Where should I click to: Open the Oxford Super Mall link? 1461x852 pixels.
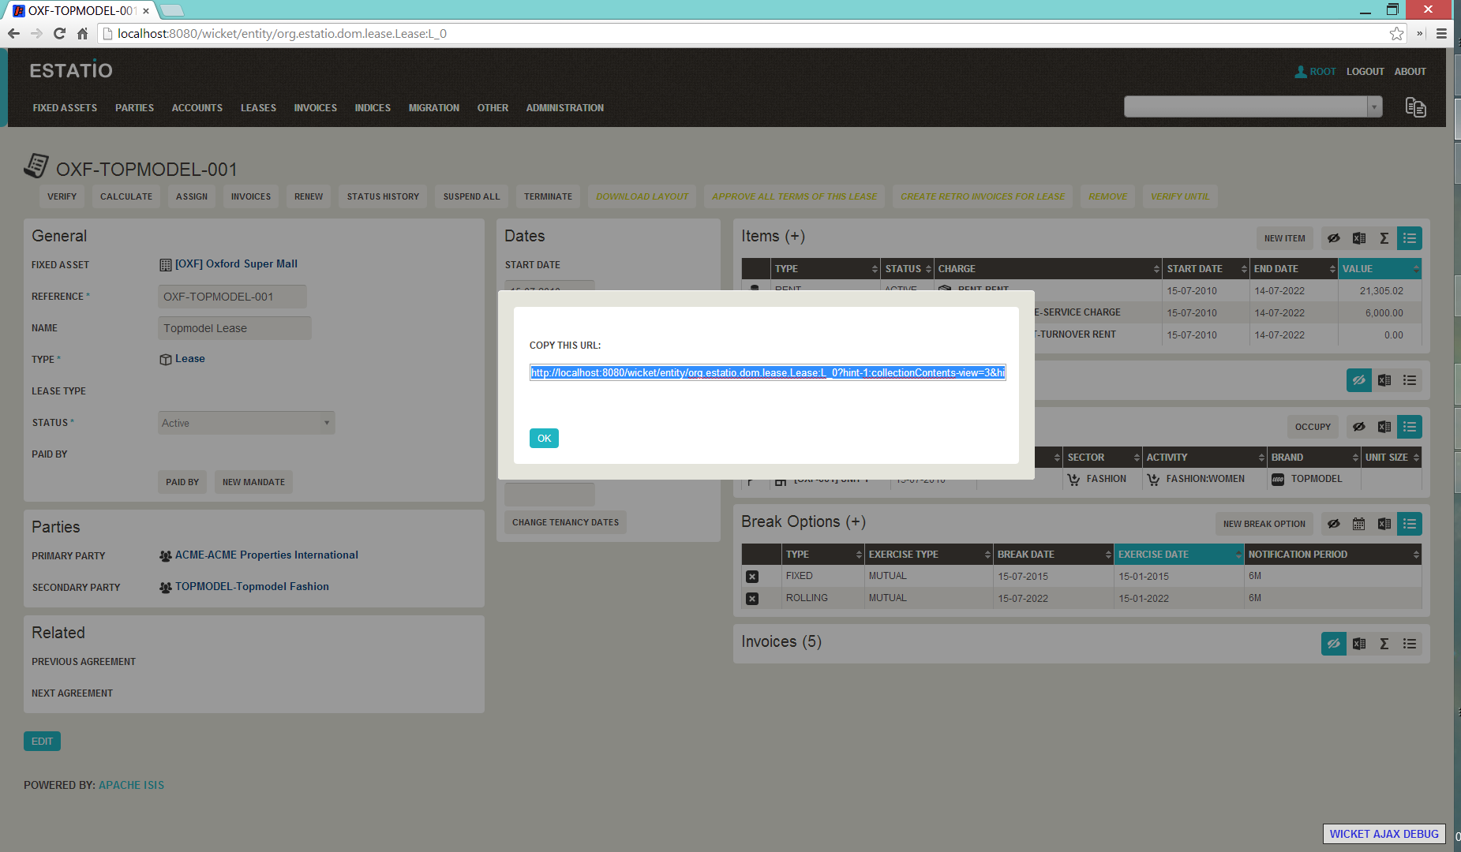click(235, 264)
